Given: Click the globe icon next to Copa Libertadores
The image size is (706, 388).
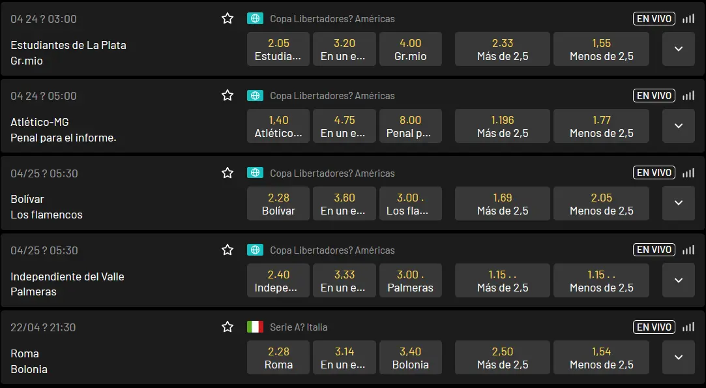Looking at the screenshot, I should (255, 18).
